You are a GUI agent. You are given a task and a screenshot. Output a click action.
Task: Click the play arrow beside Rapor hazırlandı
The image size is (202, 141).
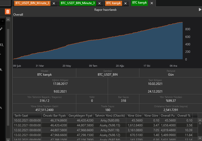tap(200, 9)
